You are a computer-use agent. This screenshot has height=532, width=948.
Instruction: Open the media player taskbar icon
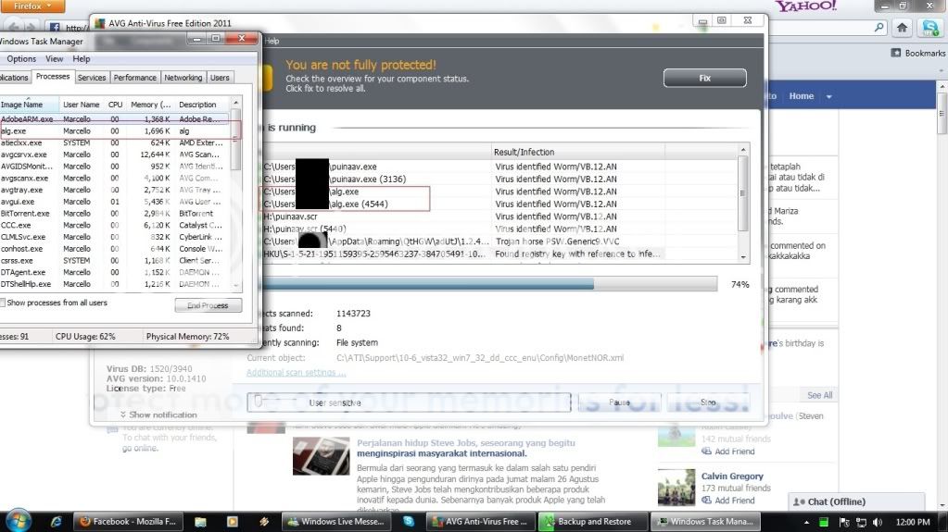click(x=233, y=522)
